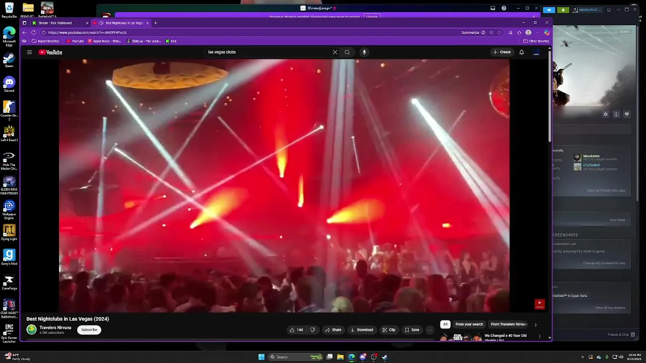Select the All filter chip
Viewport: 646px width, 363px height.
point(445,324)
